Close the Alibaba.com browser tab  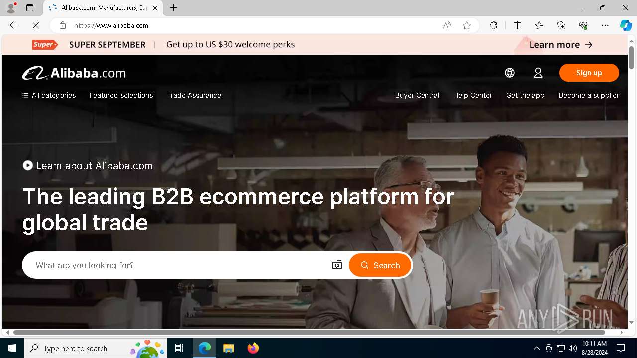155,8
